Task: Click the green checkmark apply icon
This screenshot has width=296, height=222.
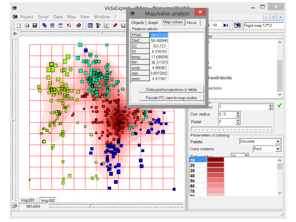Action: [x=279, y=106]
